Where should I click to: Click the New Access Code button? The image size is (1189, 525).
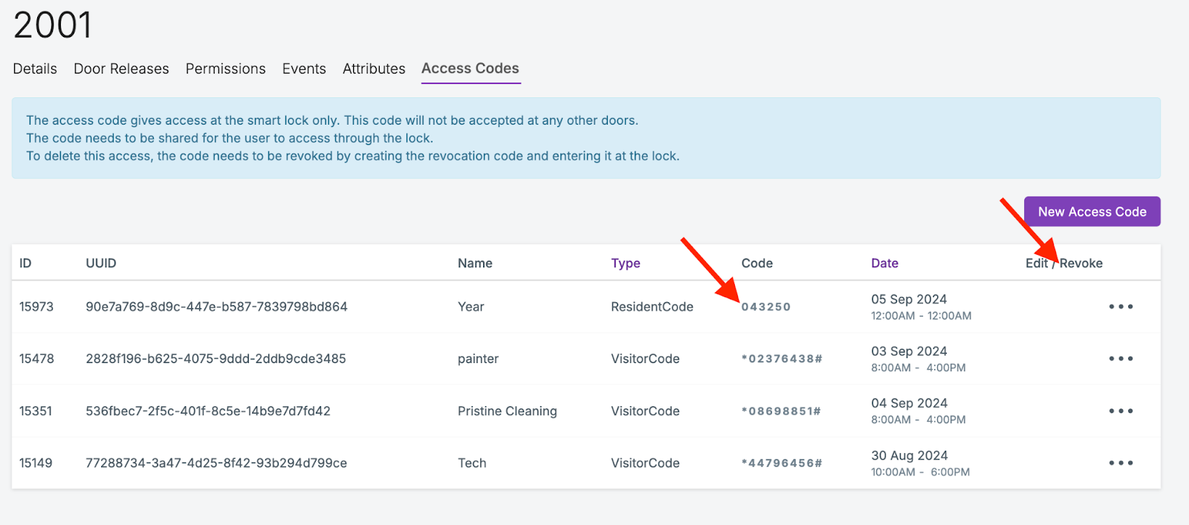point(1092,212)
